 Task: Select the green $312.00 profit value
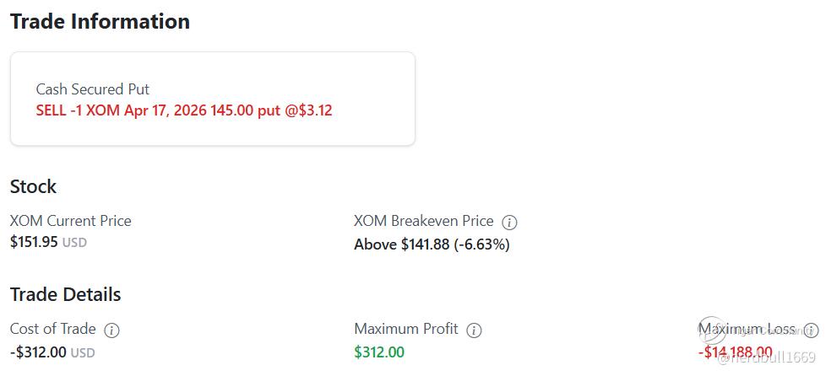tap(379, 352)
